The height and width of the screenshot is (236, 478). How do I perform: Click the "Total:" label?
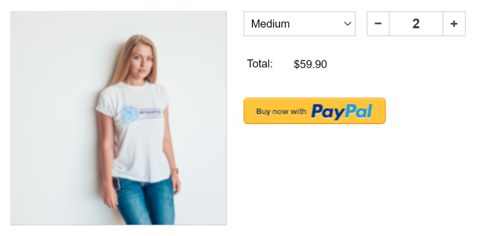(260, 64)
